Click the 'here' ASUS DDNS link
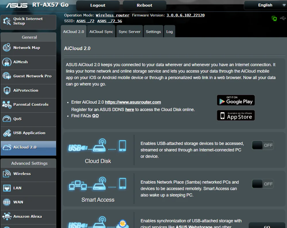Image resolution: width=287 pixels, height=228 pixels. click(x=130, y=110)
